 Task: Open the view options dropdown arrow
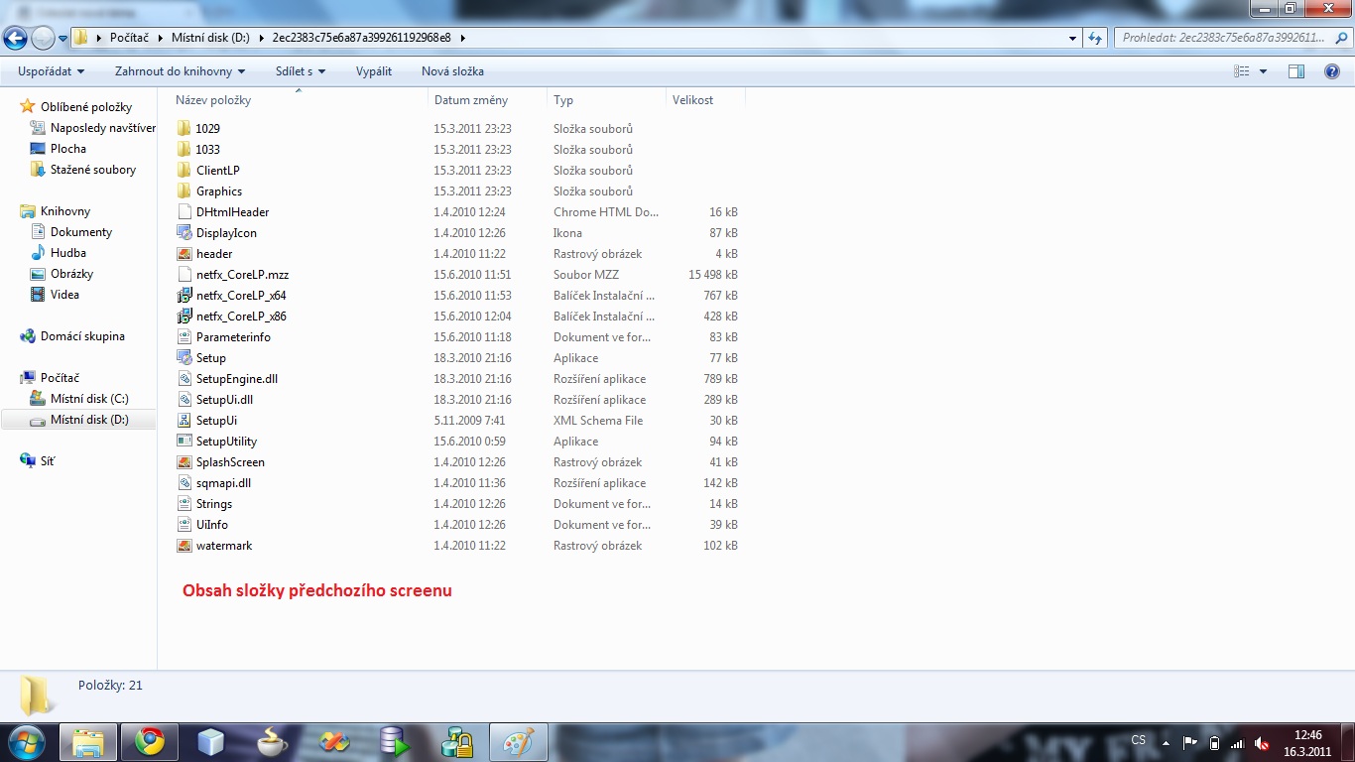click(1263, 71)
